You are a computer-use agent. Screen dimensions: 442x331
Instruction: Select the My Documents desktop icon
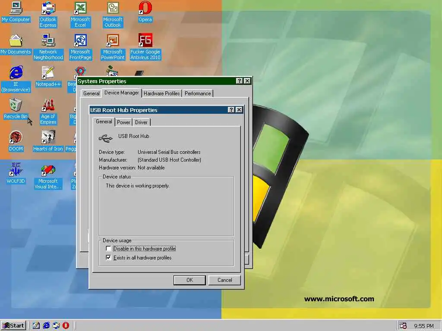pos(16,44)
